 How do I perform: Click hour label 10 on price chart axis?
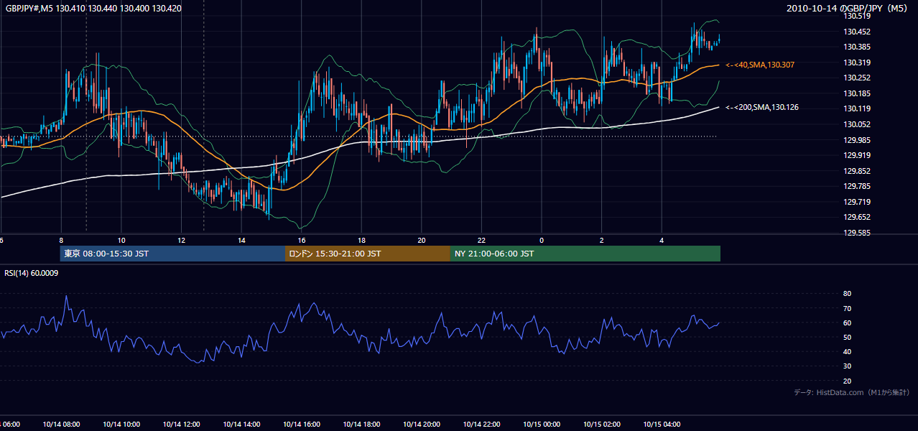coord(121,240)
